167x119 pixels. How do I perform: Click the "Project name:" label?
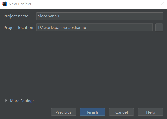(16, 16)
